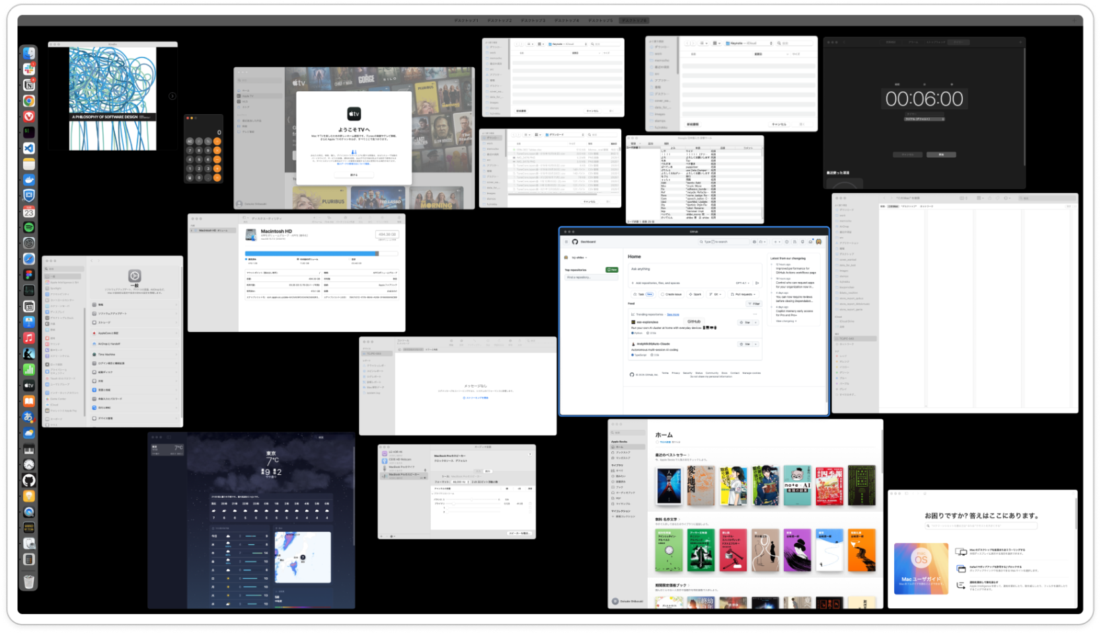Screen dimensions: 1101x634
Task: Click 続ける in the Apple TV welcome dialog
Action: pyautogui.click(x=354, y=175)
